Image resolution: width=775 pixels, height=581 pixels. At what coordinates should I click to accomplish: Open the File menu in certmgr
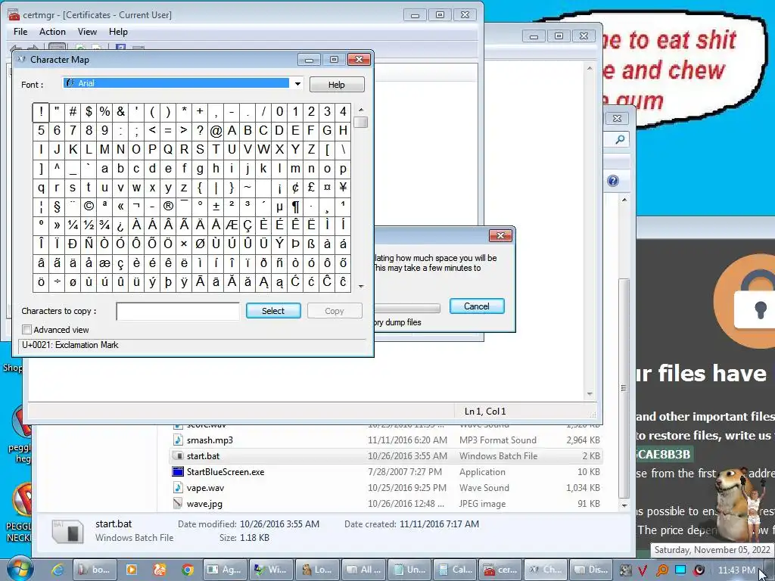20,32
